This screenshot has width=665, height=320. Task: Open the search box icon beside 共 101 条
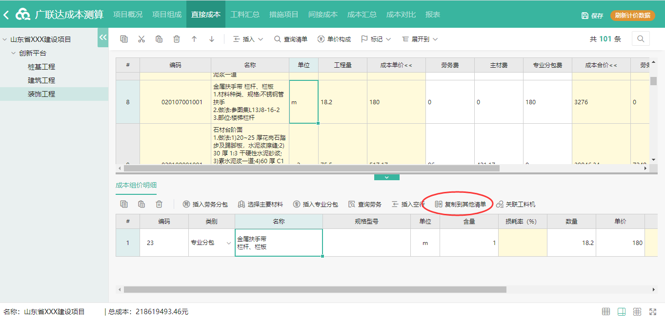641,39
